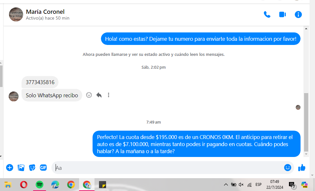Image resolution: width=315 pixels, height=191 pixels.
Task: Show hidden system tray icons
Action: [226, 185]
